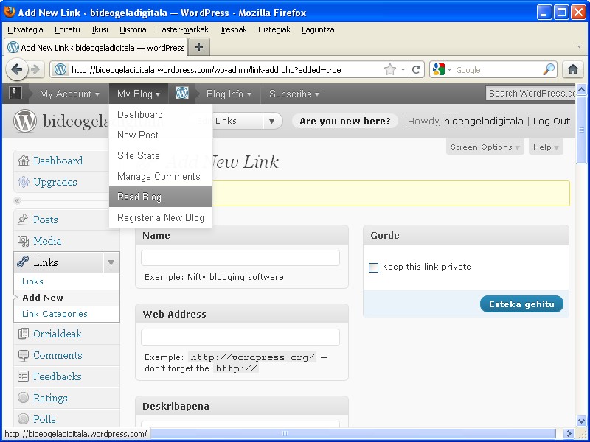590x442 pixels.
Task: Click the Google search engine icon
Action: [x=439, y=69]
